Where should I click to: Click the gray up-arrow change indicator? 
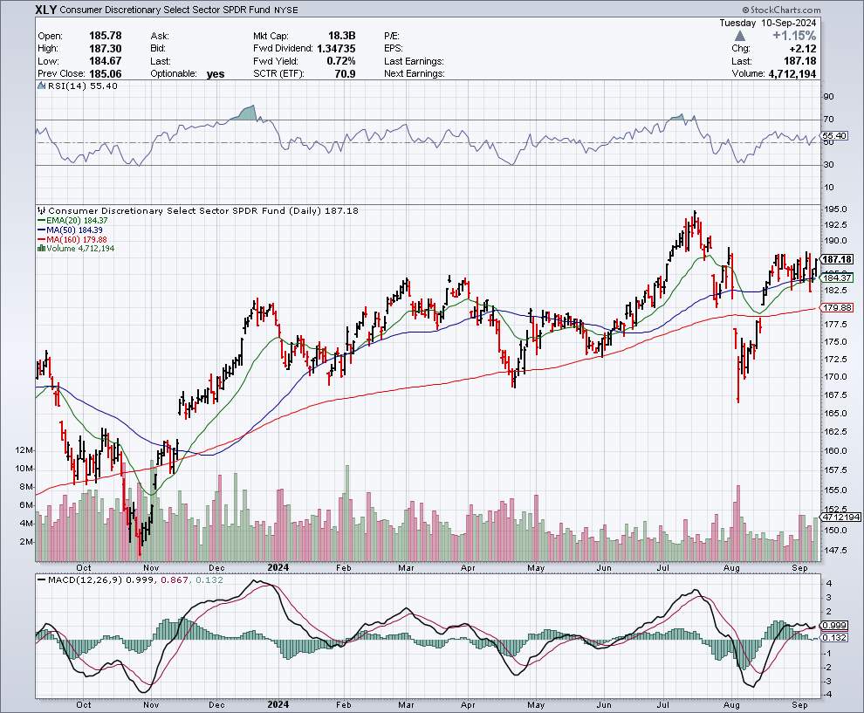(x=740, y=36)
